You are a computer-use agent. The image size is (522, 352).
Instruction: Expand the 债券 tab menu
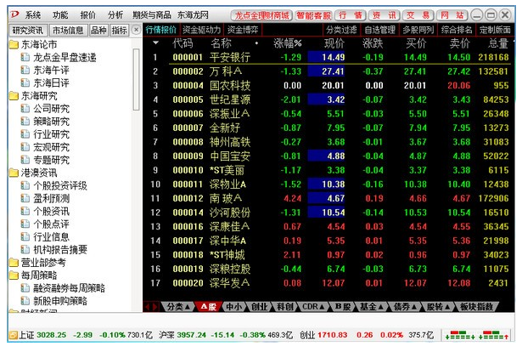point(414,307)
